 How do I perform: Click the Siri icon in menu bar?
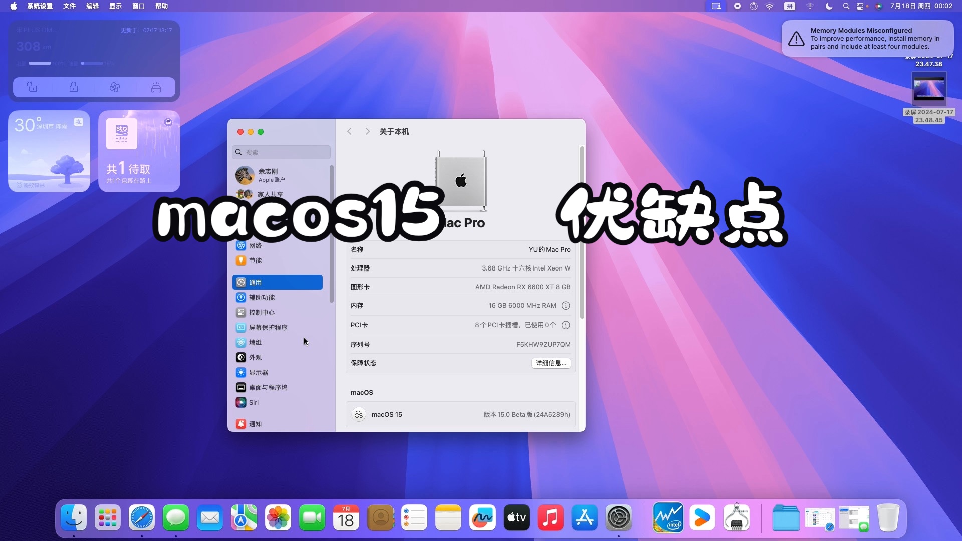(x=878, y=6)
